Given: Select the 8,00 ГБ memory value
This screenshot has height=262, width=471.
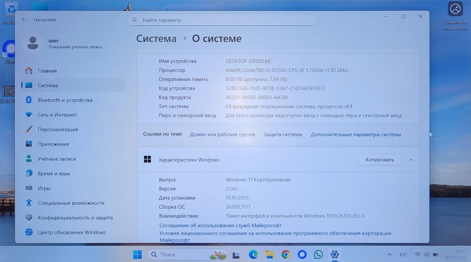Looking at the screenshot, I should pyautogui.click(x=256, y=79).
